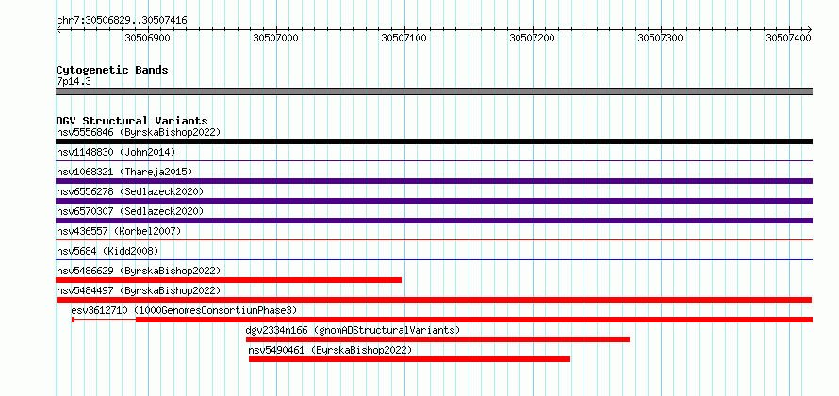This screenshot has width=839, height=396.
Task: Click the nsv436557 (Korbel2007) label
Action: pos(119,231)
